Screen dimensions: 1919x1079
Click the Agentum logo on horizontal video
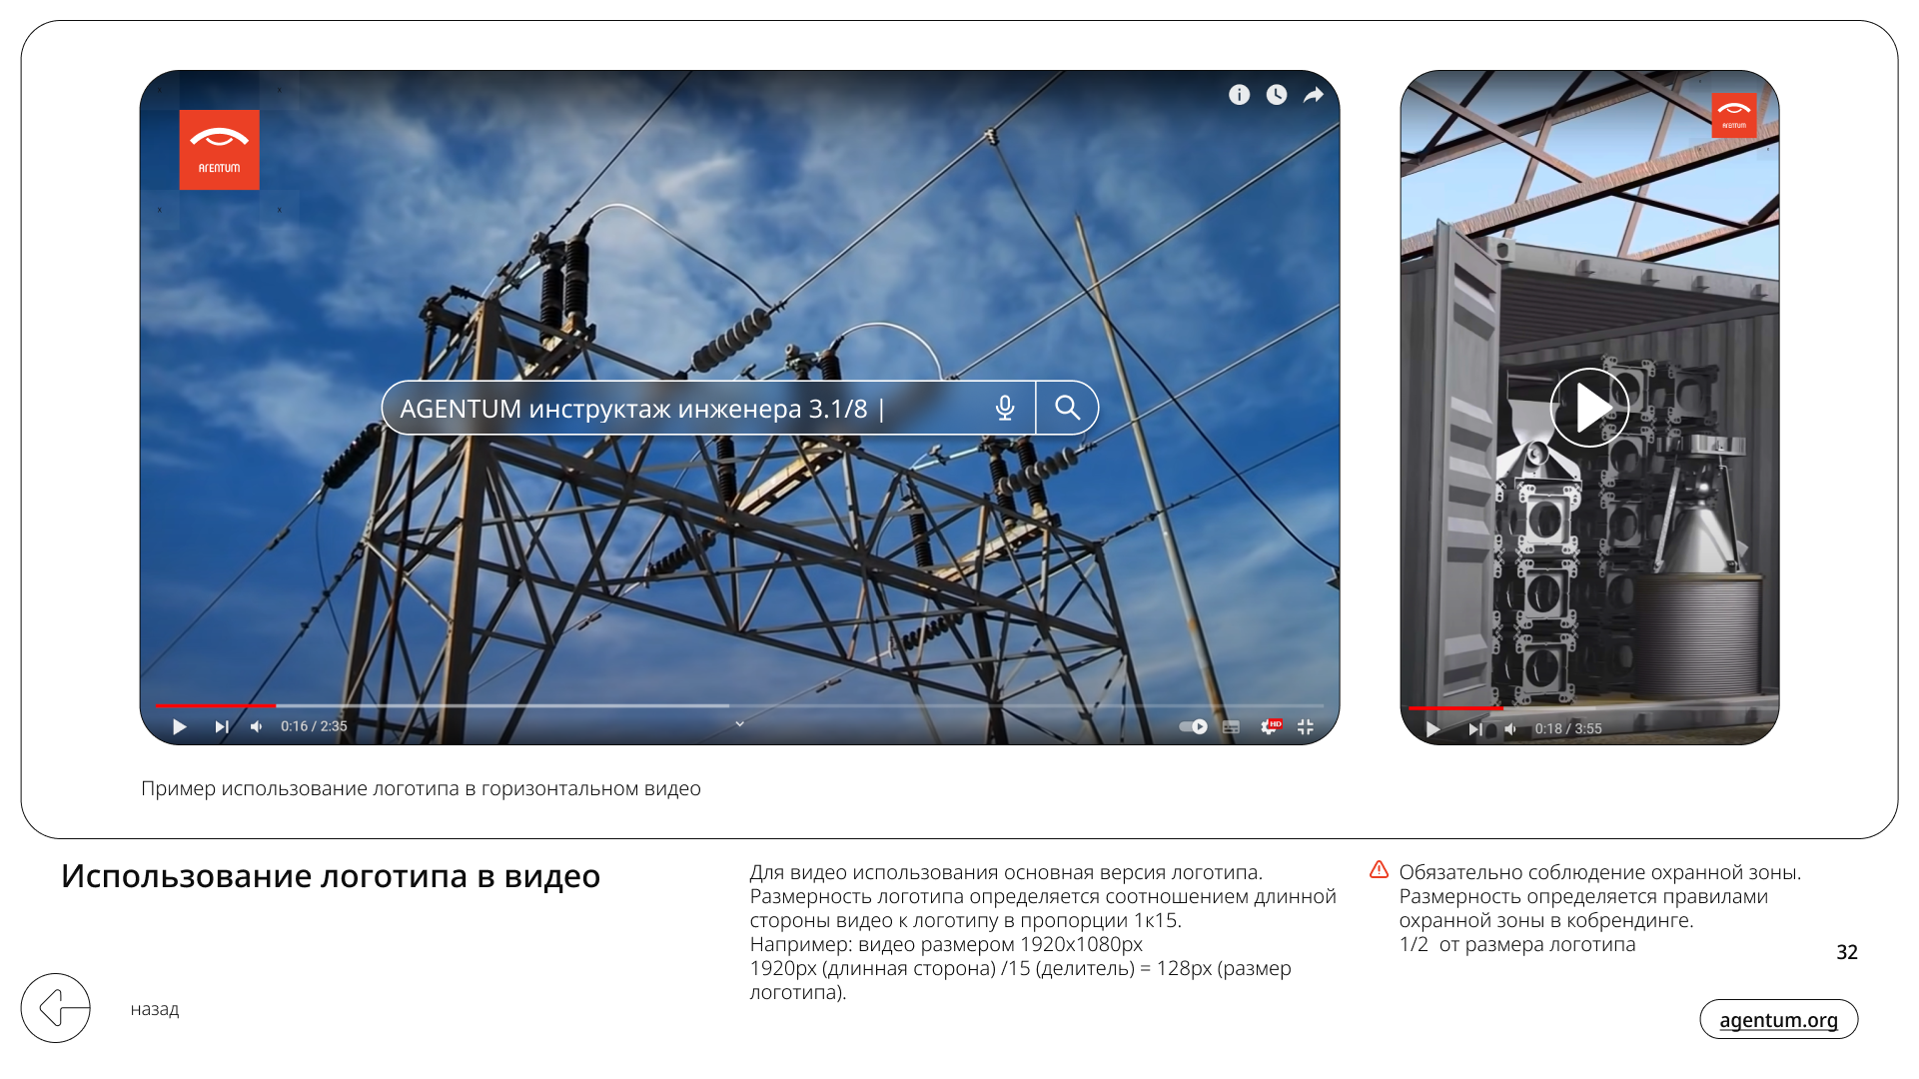point(219,150)
